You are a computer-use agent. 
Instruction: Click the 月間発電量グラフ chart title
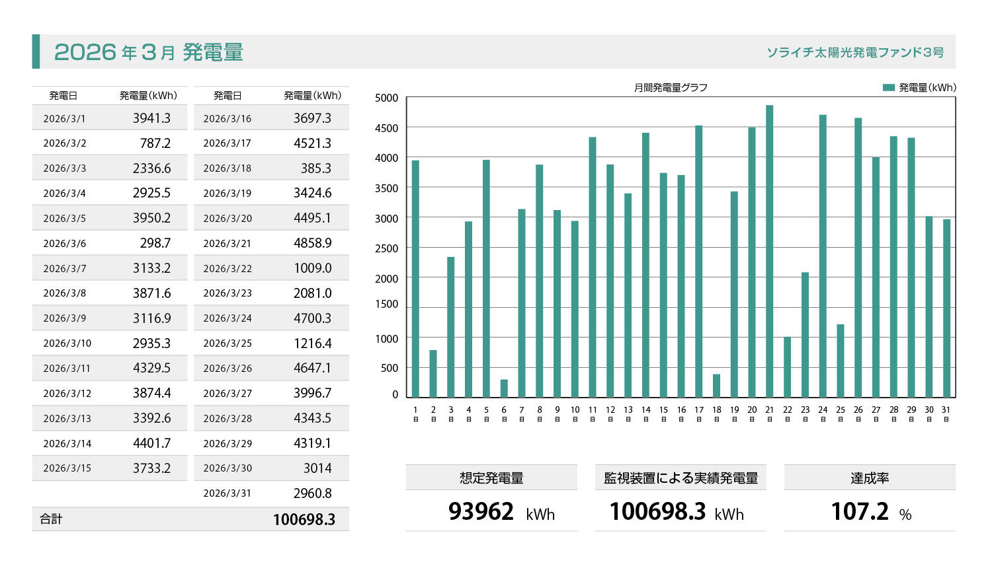pyautogui.click(x=670, y=87)
